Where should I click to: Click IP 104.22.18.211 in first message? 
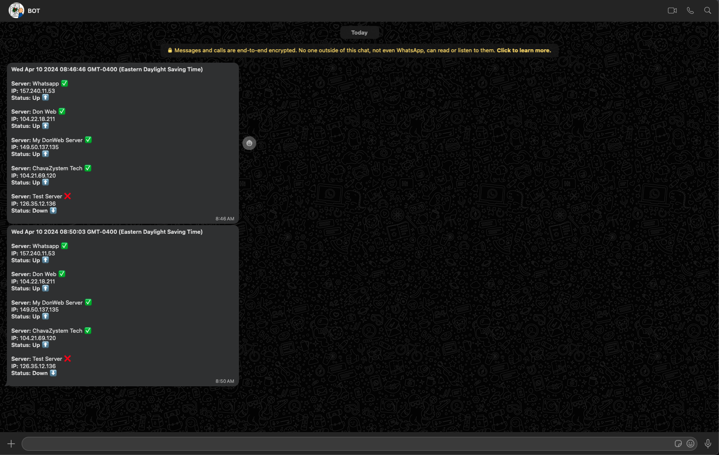pos(33,119)
